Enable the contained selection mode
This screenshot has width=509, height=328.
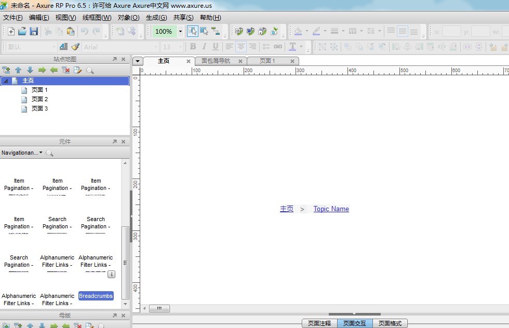204,31
